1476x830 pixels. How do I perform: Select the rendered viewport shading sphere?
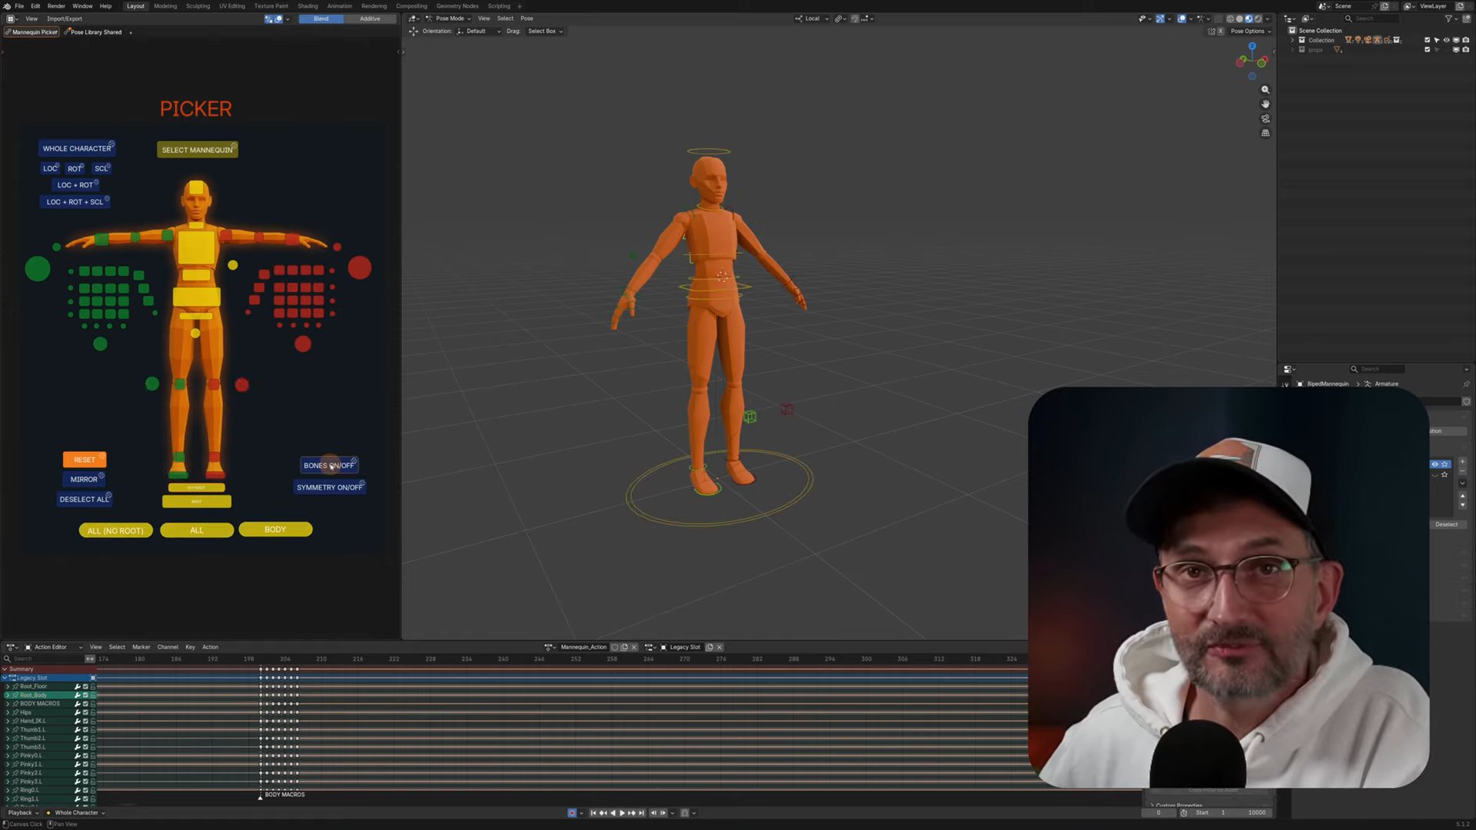pyautogui.click(x=1258, y=18)
